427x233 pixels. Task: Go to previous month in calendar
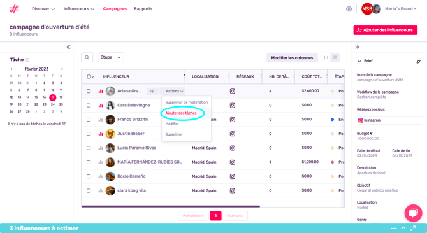click(x=11, y=69)
